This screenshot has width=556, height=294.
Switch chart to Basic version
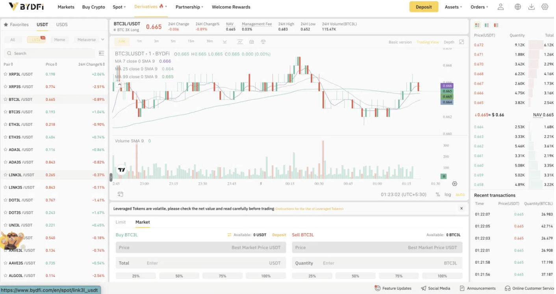[400, 42]
